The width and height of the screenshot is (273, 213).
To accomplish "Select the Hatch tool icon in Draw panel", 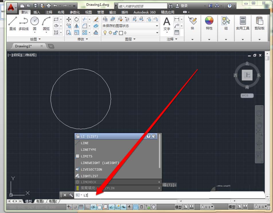I will (x=56, y=32).
